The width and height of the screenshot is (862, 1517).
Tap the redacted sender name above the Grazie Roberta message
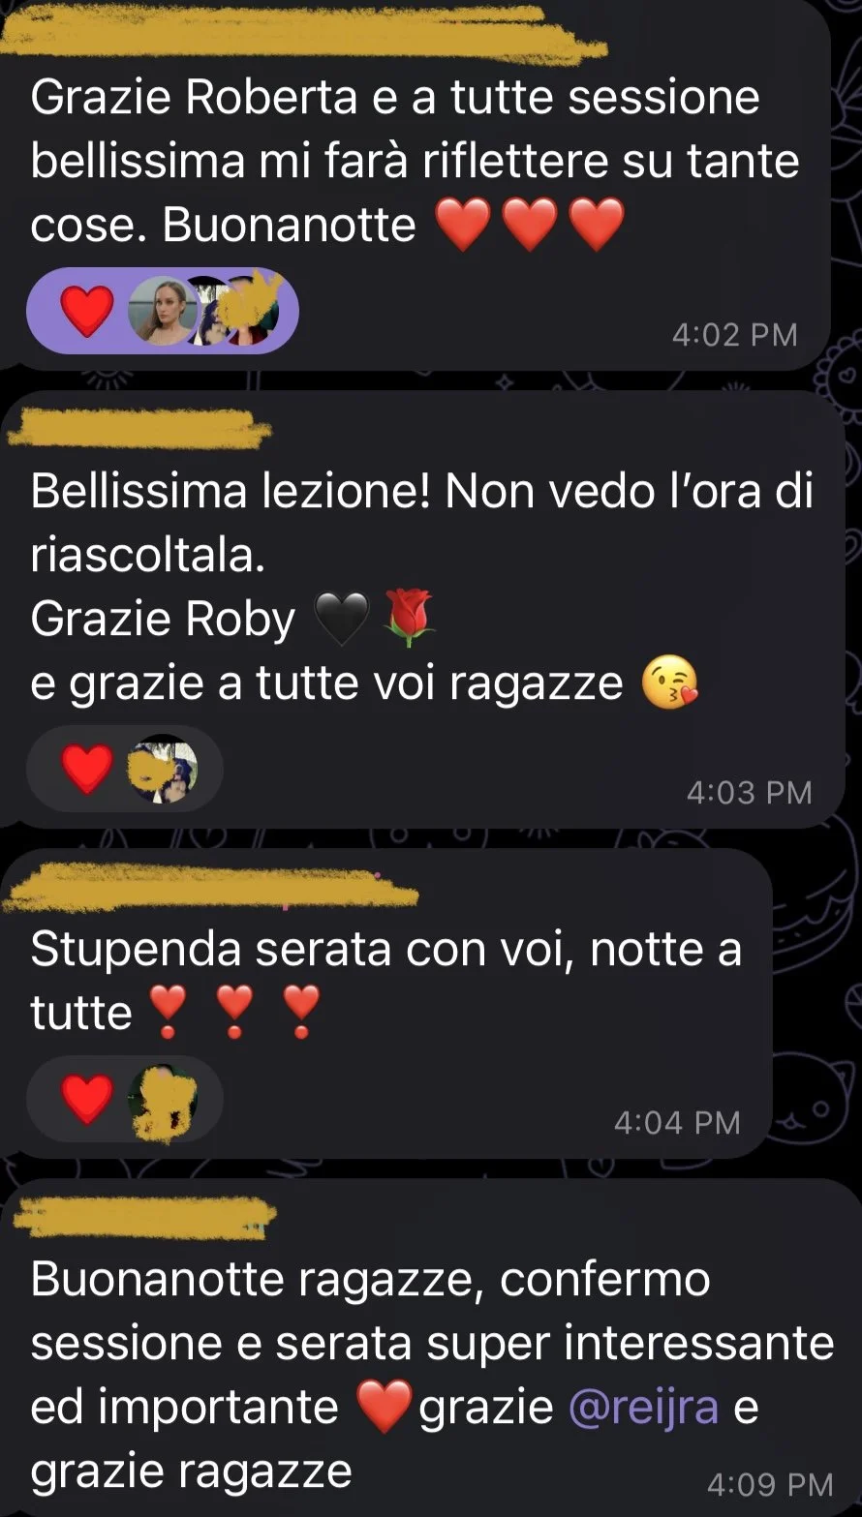point(300,41)
